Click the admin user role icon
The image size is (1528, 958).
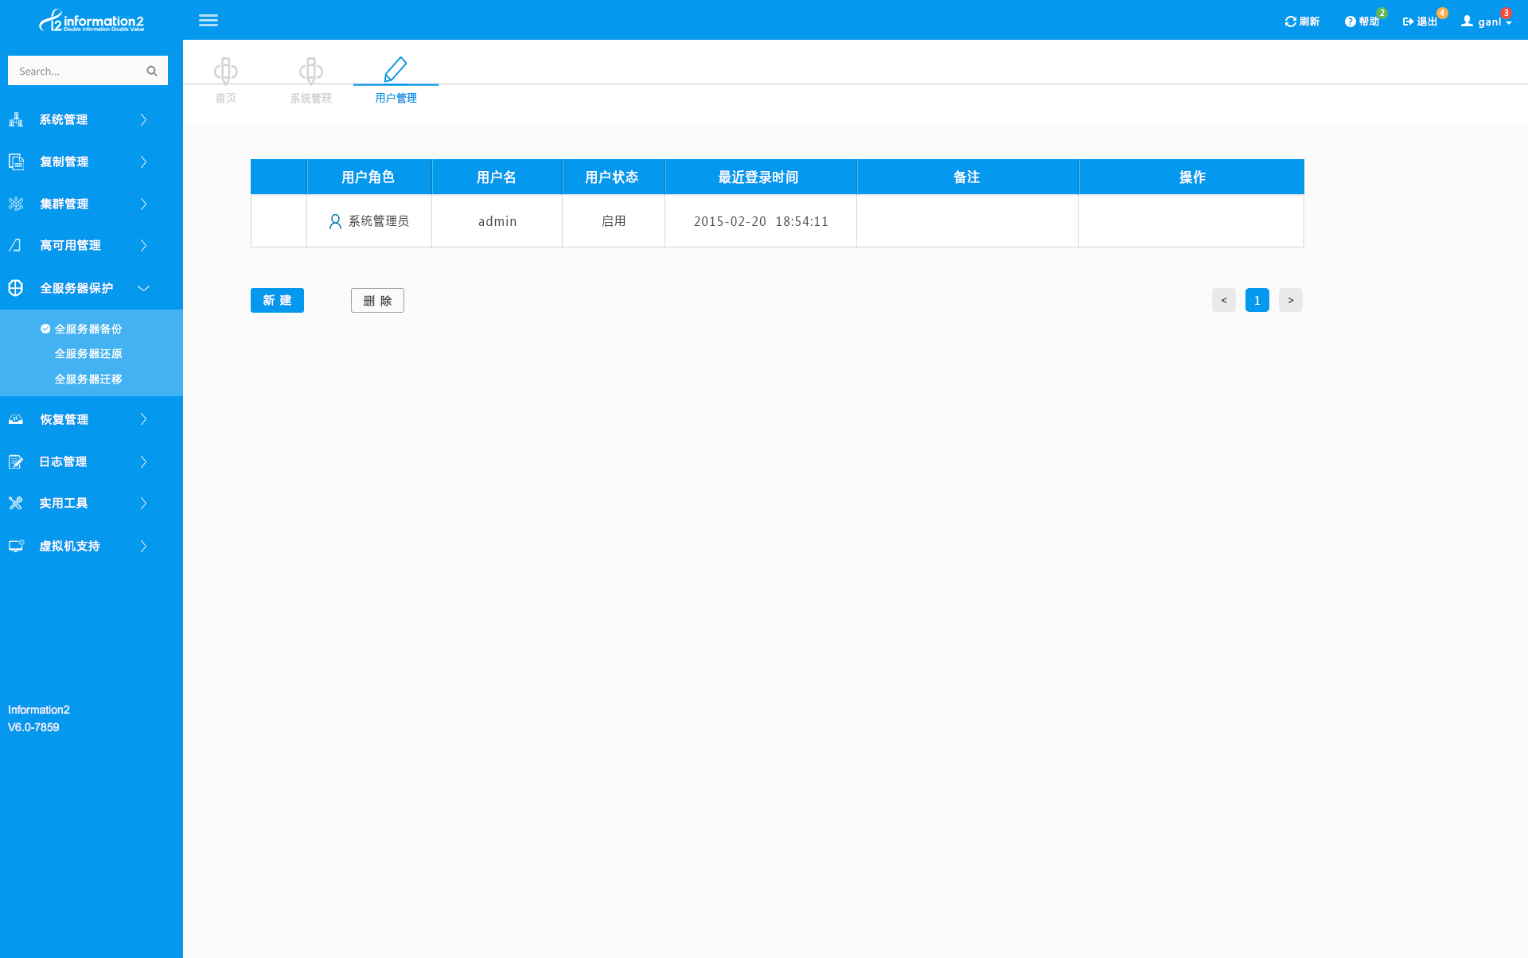coord(335,221)
